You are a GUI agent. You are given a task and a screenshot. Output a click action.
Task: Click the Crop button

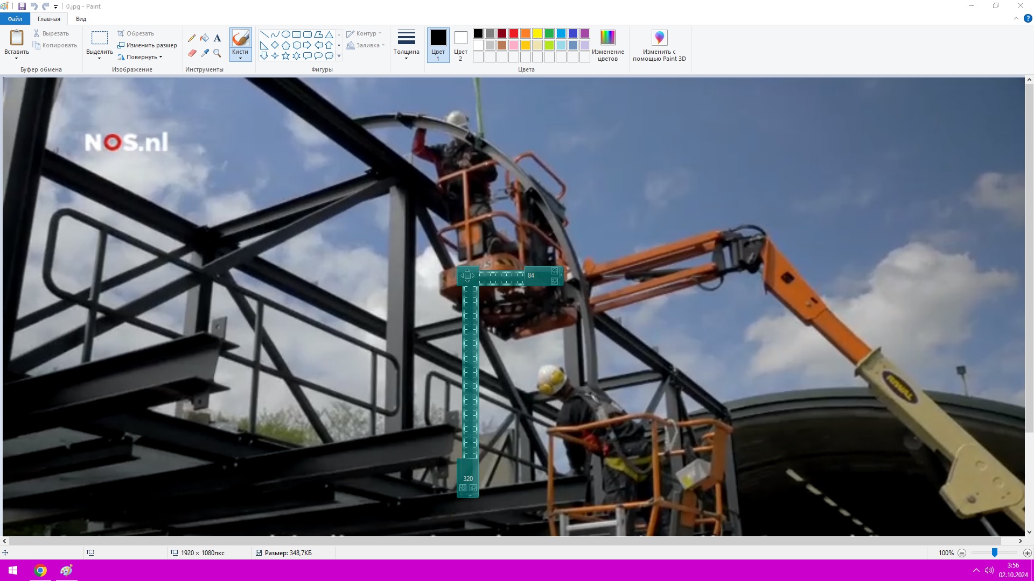[x=136, y=33]
